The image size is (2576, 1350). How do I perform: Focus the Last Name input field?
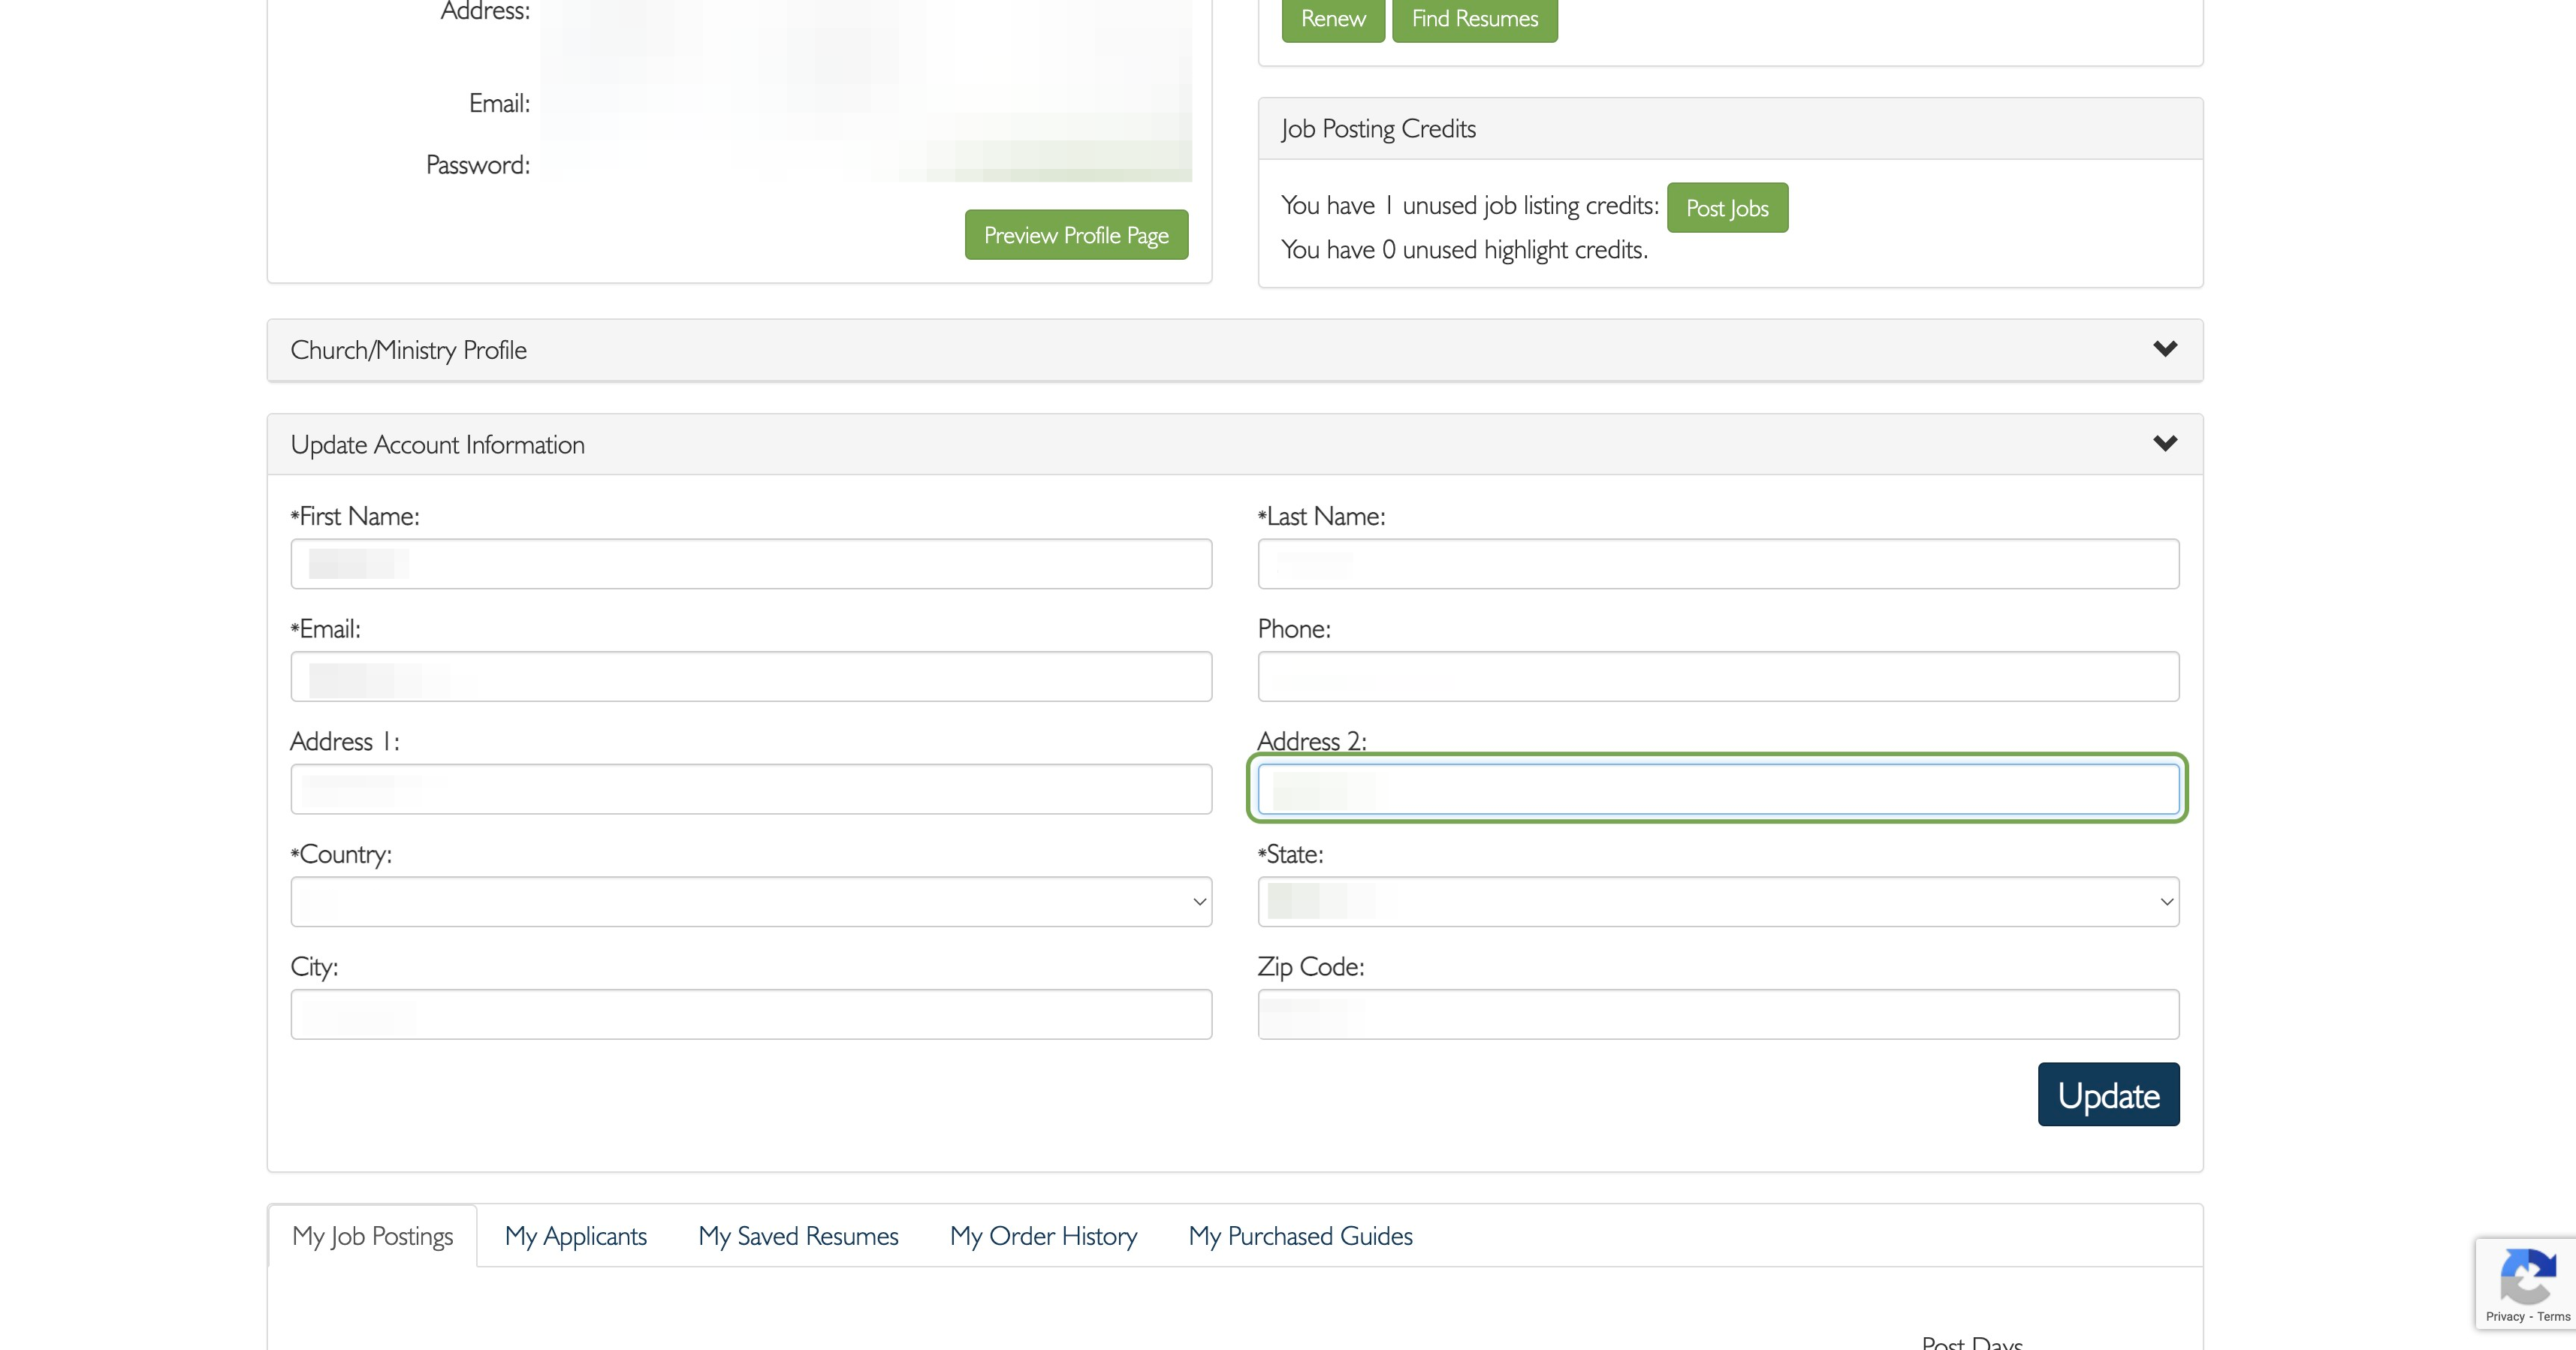pyautogui.click(x=1718, y=564)
